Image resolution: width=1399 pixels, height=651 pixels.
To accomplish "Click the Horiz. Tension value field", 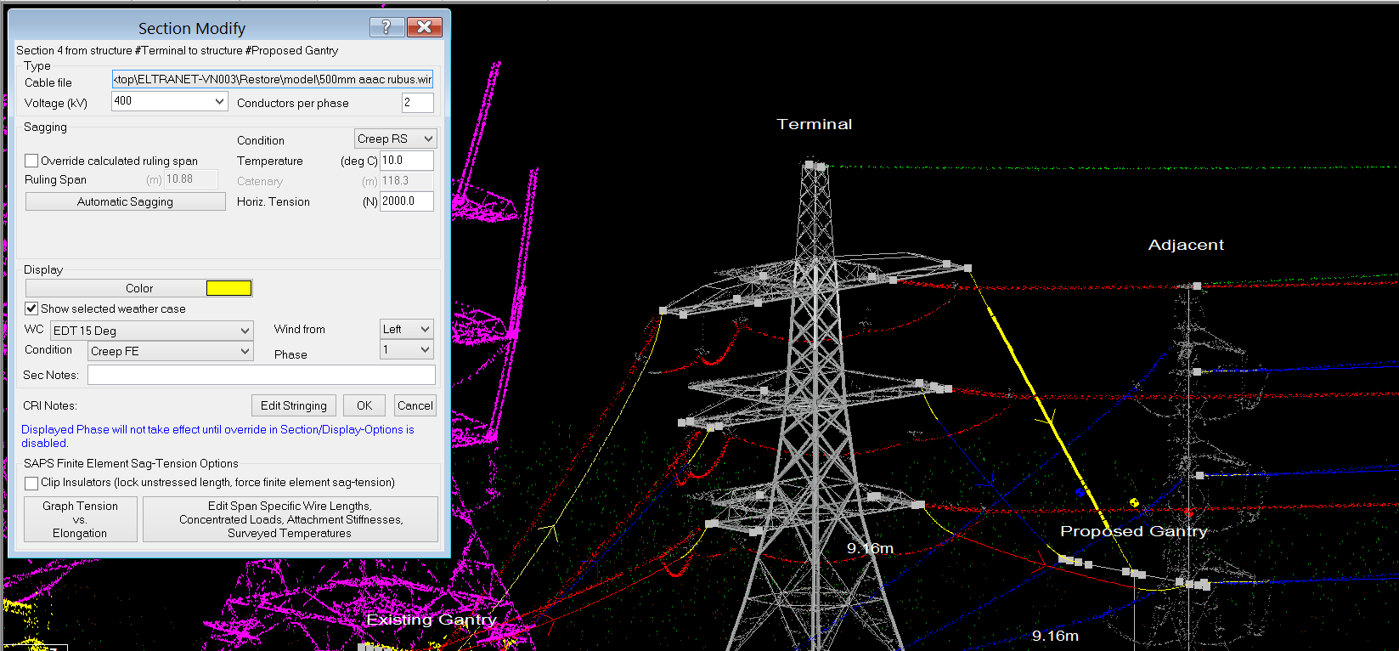I will click(406, 201).
